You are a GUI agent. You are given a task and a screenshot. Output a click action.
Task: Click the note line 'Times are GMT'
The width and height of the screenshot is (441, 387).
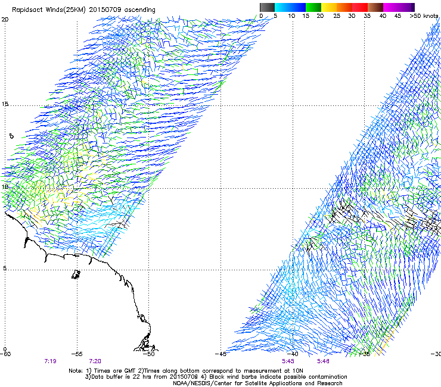pyautogui.click(x=115, y=371)
